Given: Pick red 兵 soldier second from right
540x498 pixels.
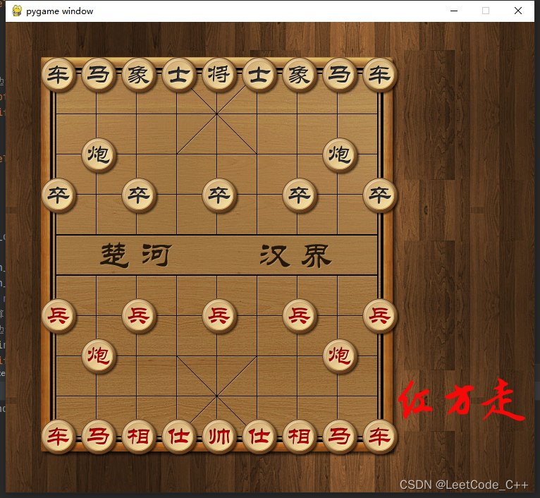Looking at the screenshot, I should (300, 316).
